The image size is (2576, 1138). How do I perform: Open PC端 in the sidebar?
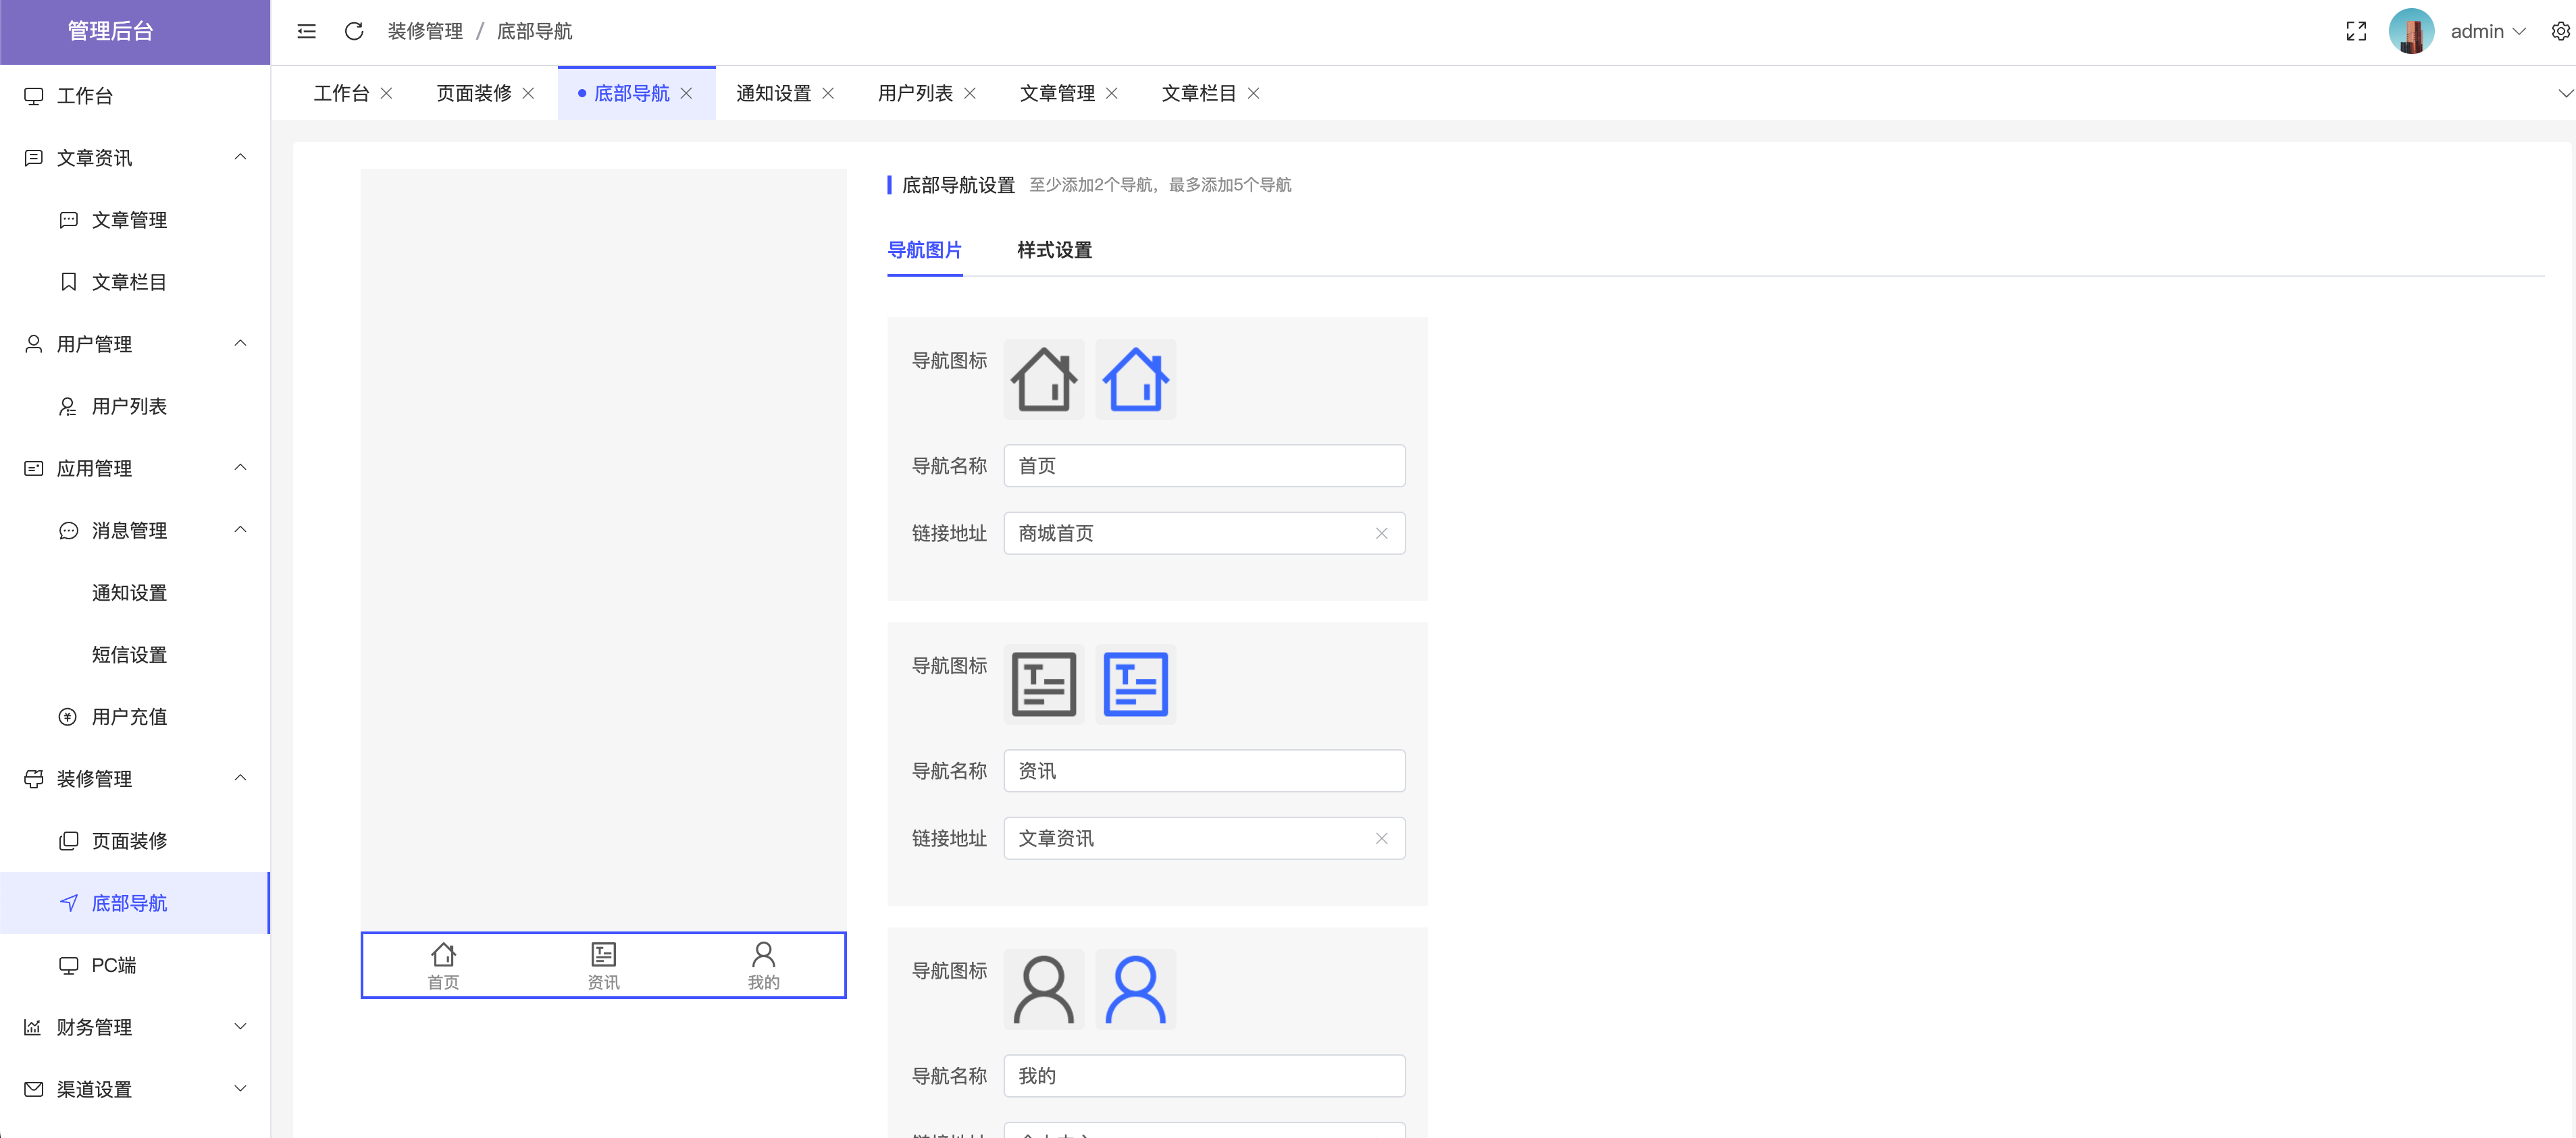(x=135, y=965)
